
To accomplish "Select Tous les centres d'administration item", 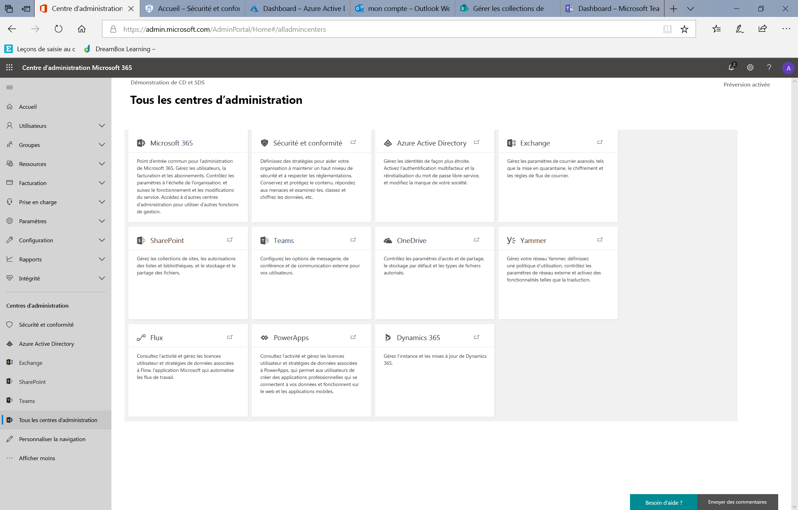I will [x=56, y=420].
